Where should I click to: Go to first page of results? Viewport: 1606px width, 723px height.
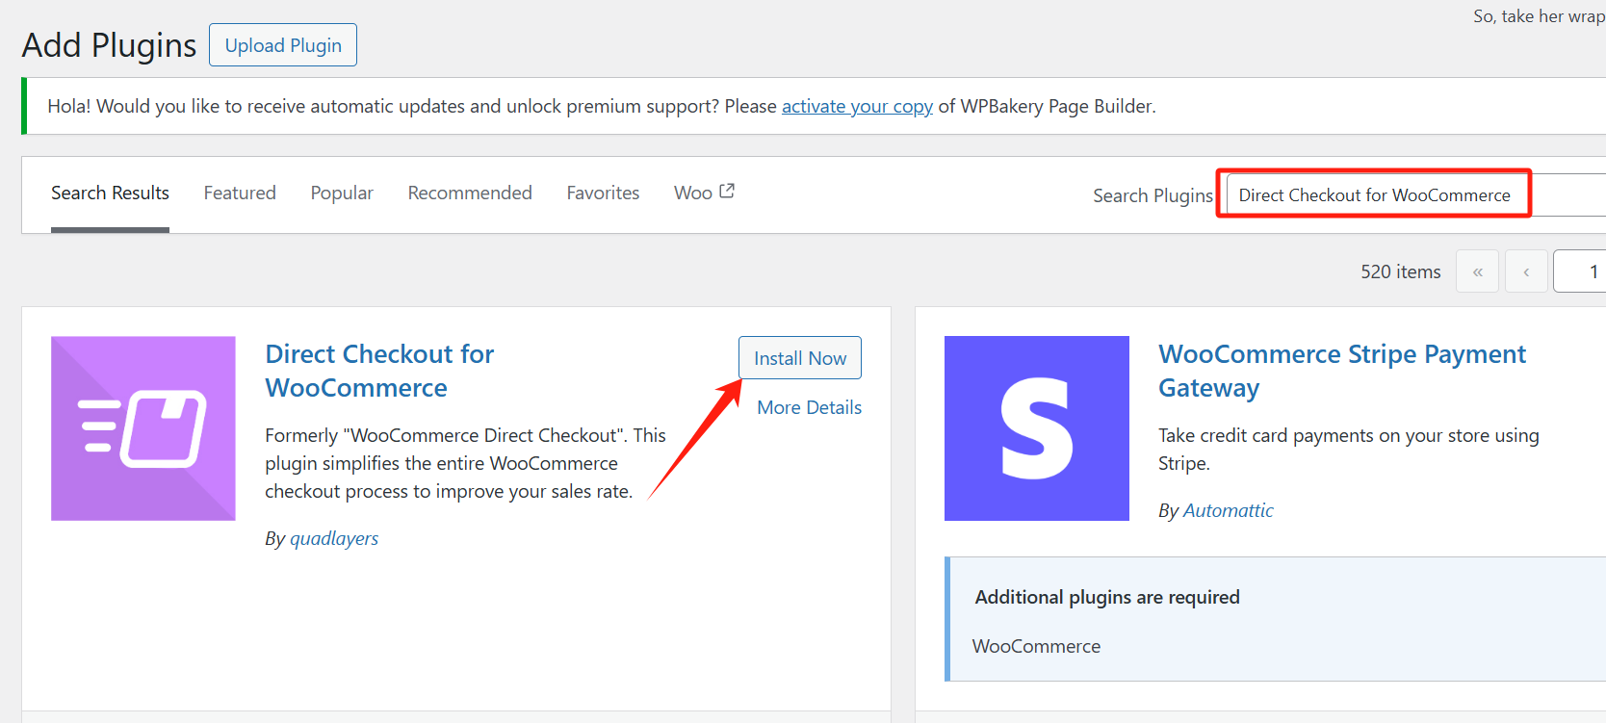click(x=1478, y=271)
